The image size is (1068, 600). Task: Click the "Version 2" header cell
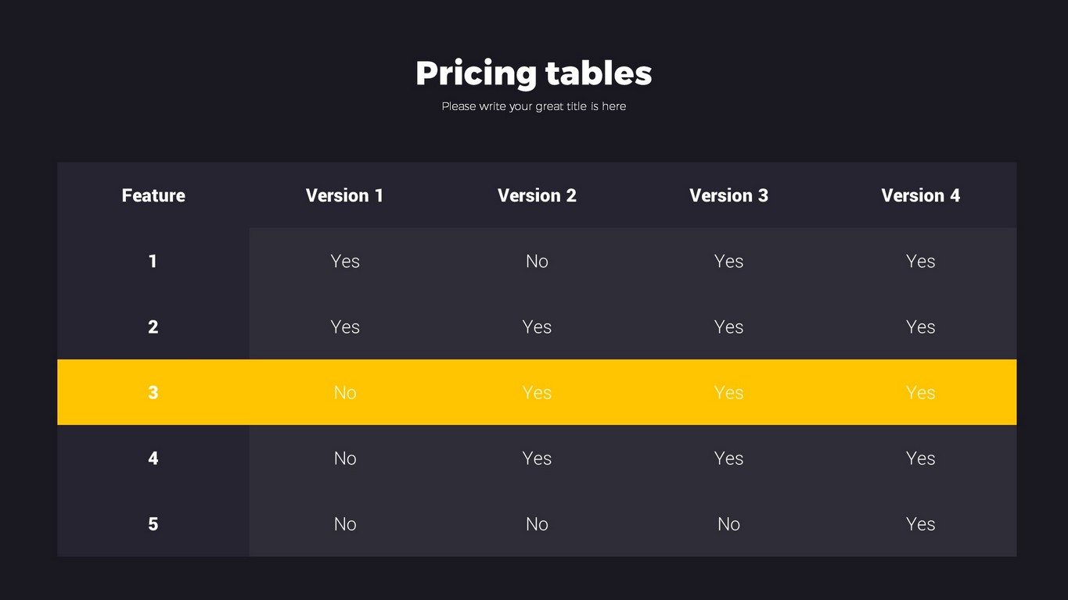(537, 195)
